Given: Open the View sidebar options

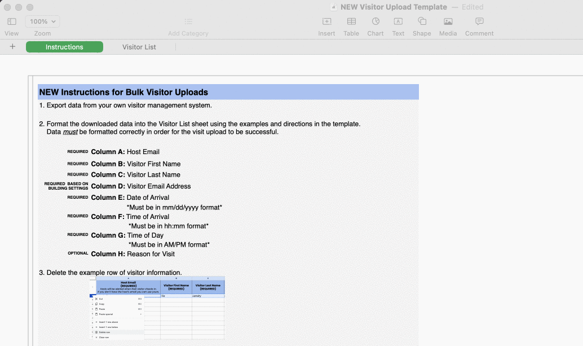Looking at the screenshot, I should pyautogui.click(x=11, y=21).
